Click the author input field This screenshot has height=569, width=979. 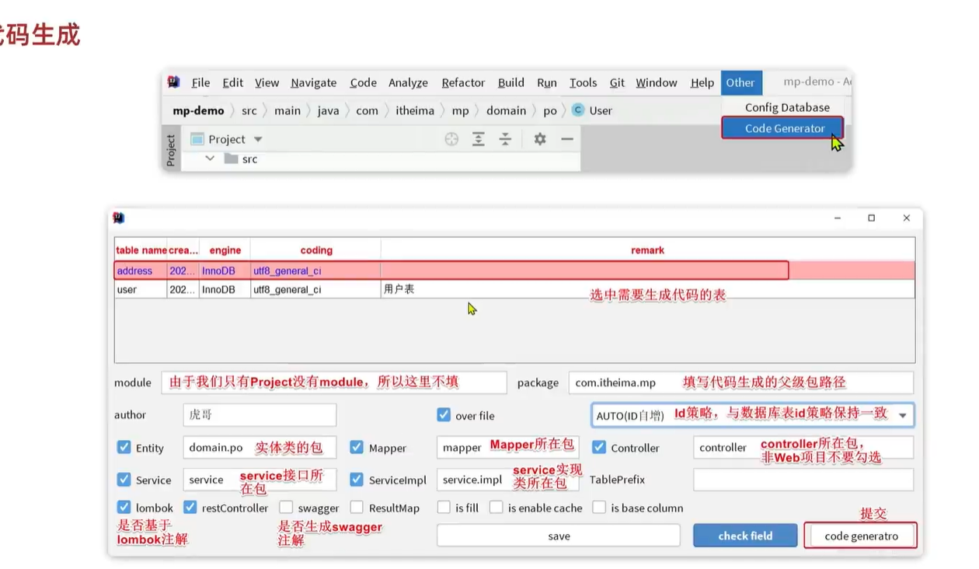260,415
